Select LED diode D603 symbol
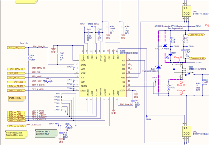 [170, 55]
